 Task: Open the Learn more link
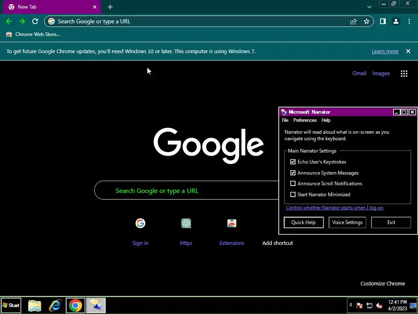[x=385, y=51]
